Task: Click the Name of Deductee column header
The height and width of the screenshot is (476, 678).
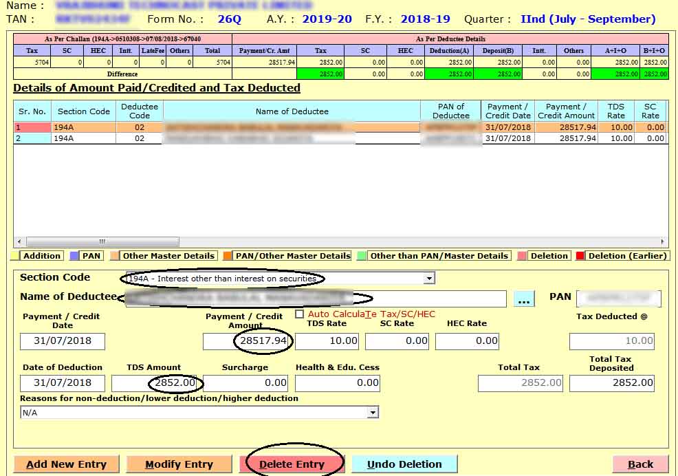Action: coord(292,111)
